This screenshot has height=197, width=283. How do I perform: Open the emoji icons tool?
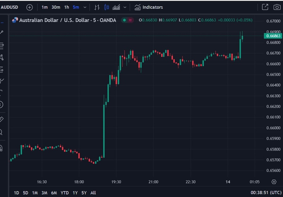coord(2,104)
